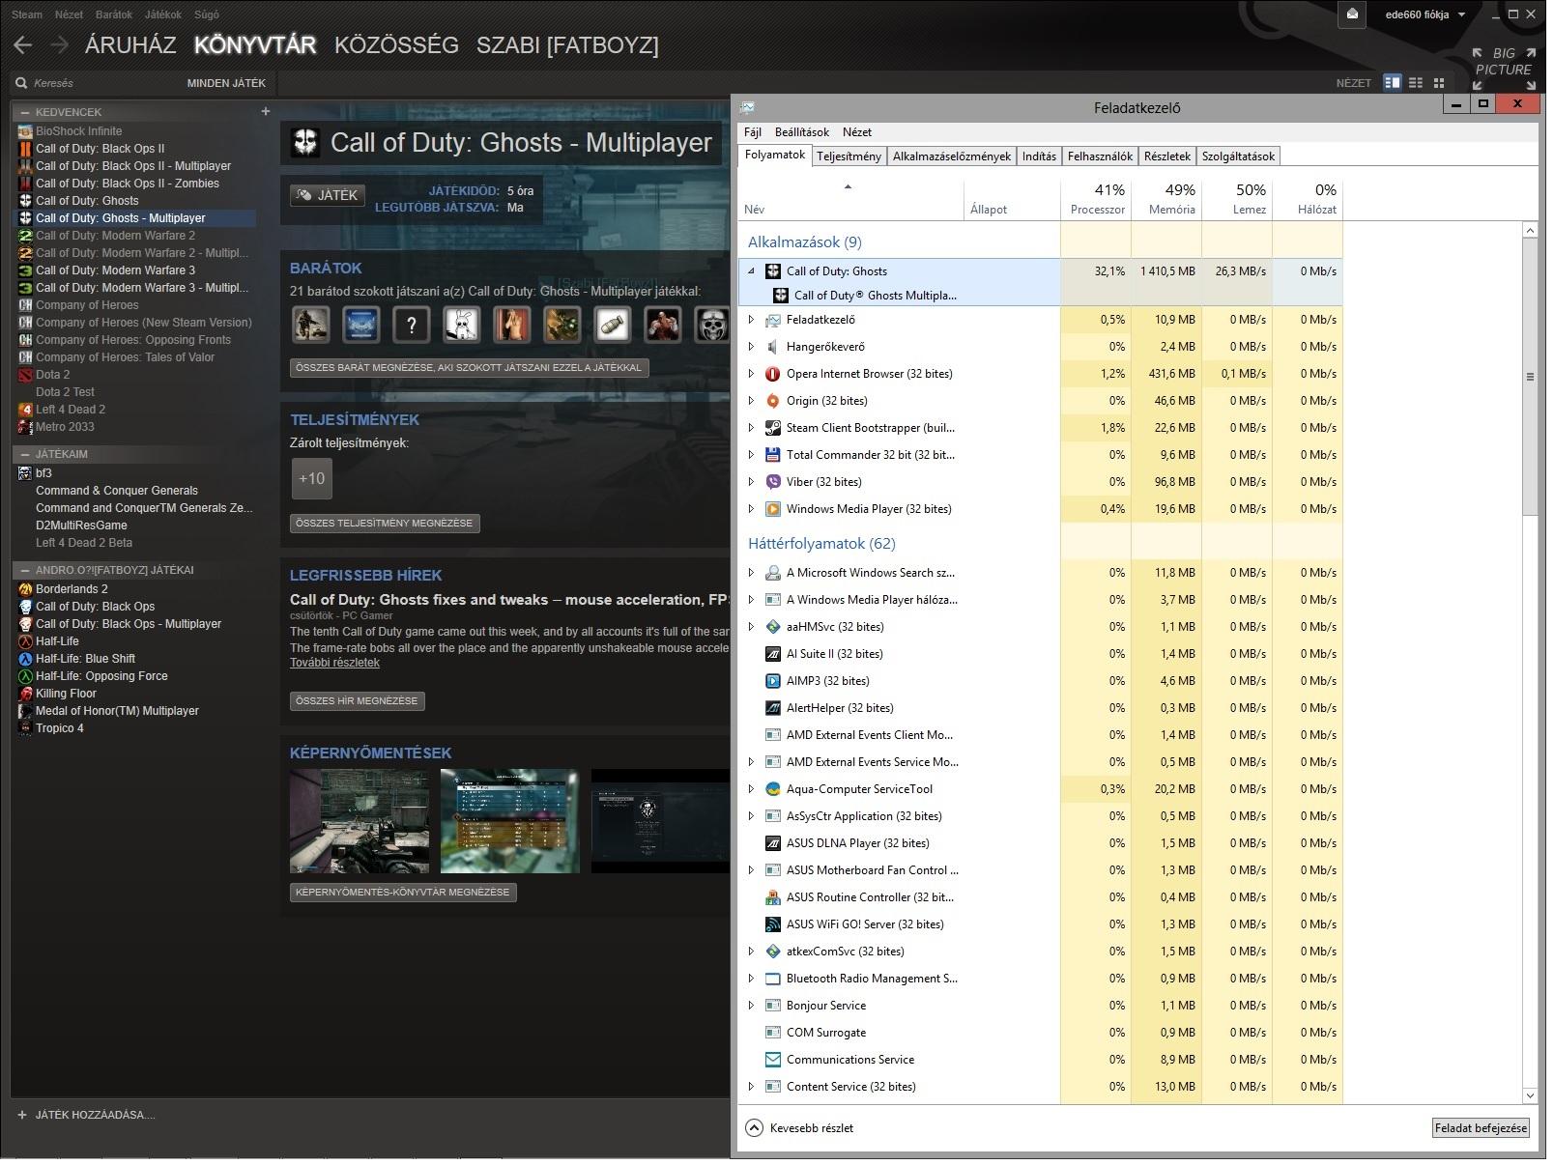1554x1165 pixels.
Task: Select Left 4 Dead 2 in favorites
Action: [71, 410]
